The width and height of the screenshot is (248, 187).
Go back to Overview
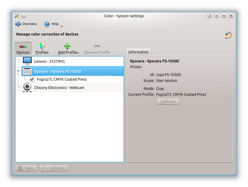click(26, 24)
